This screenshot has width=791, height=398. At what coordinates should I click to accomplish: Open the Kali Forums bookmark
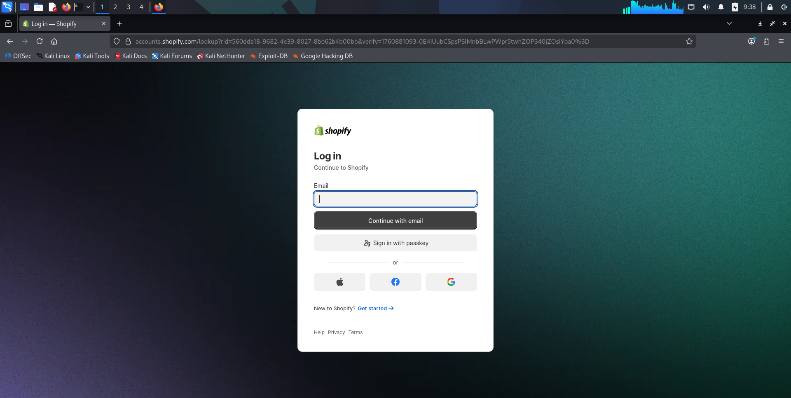click(172, 56)
